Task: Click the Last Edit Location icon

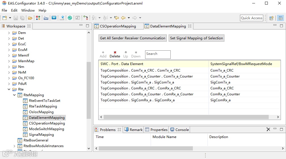Action: [x=116, y=18]
